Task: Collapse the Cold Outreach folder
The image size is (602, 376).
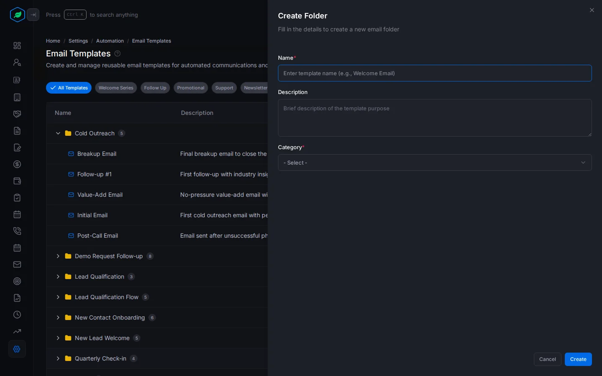Action: (58, 133)
